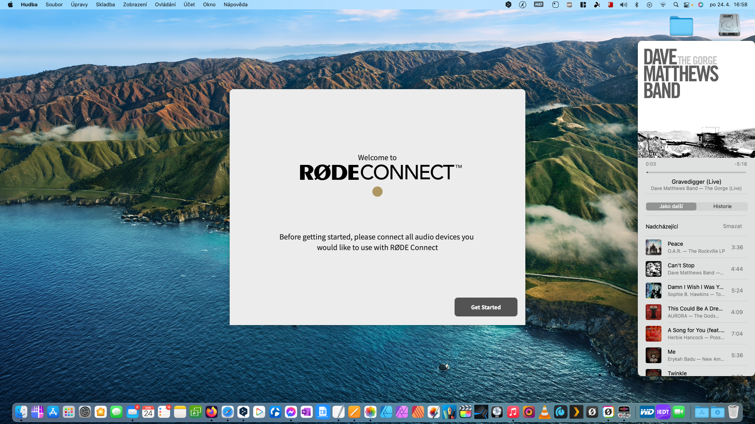Click Smazat to clear upcoming songs
Screen dimensions: 755x424
pyautogui.click(x=732, y=227)
